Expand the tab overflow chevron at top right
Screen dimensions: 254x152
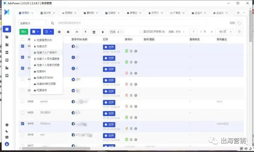click(244, 13)
